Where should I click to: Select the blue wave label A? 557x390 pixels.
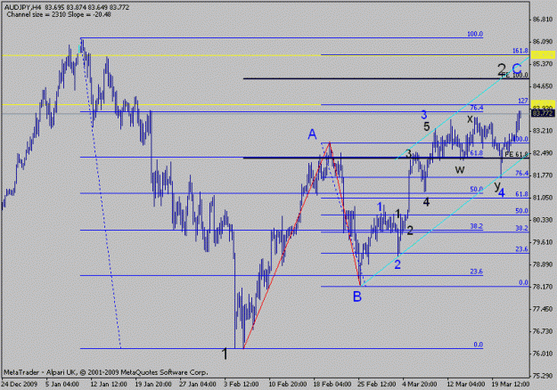312,134
